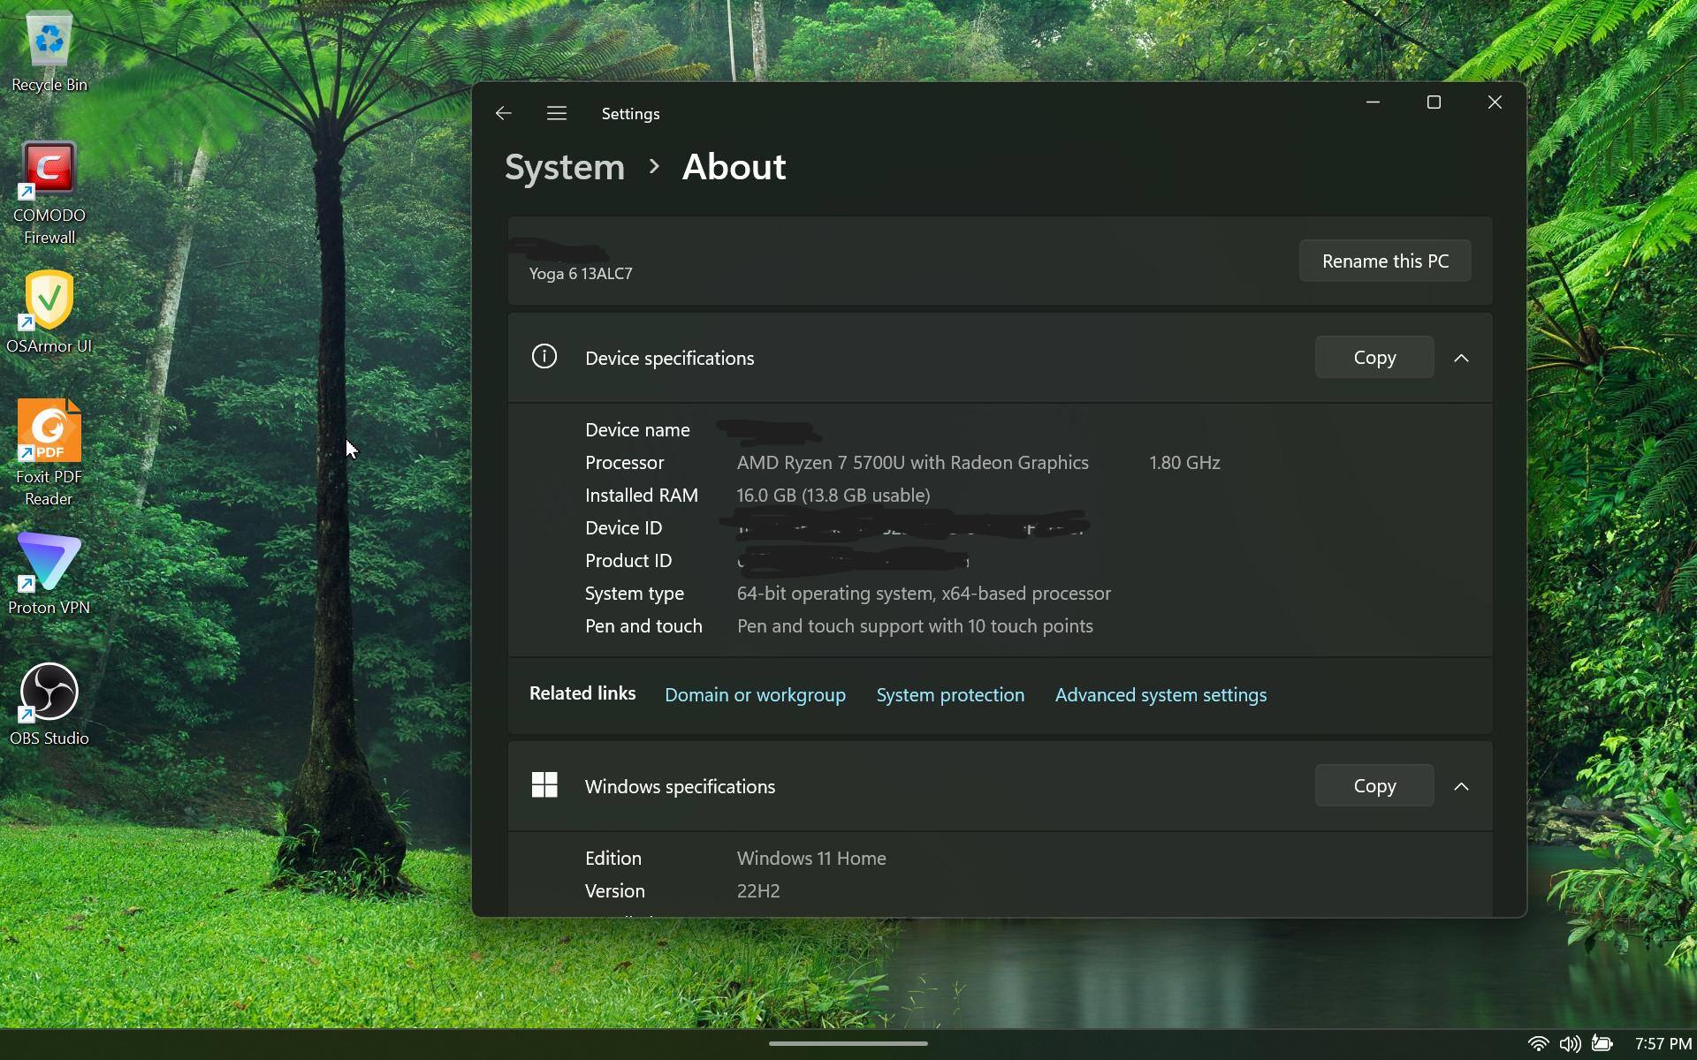
Task: Copy the Windows specifications
Action: point(1374,786)
